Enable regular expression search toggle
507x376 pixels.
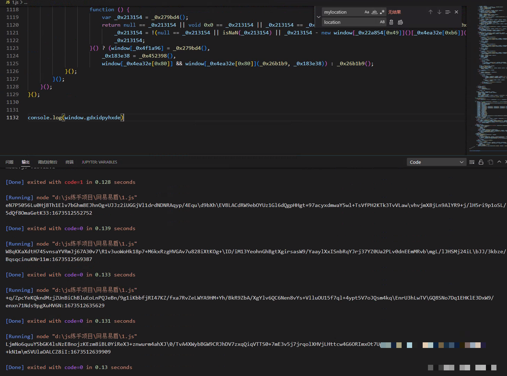click(382, 12)
